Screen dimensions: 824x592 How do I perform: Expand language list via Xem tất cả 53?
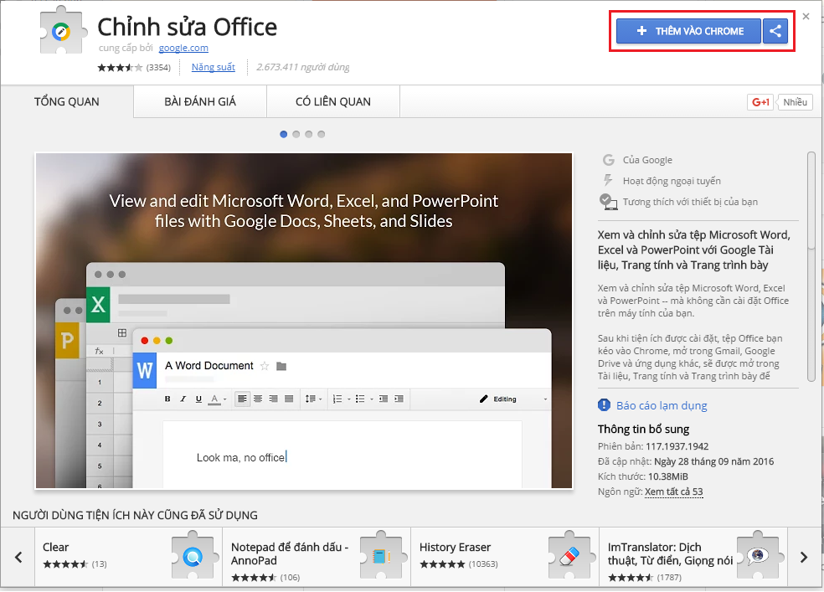click(673, 492)
